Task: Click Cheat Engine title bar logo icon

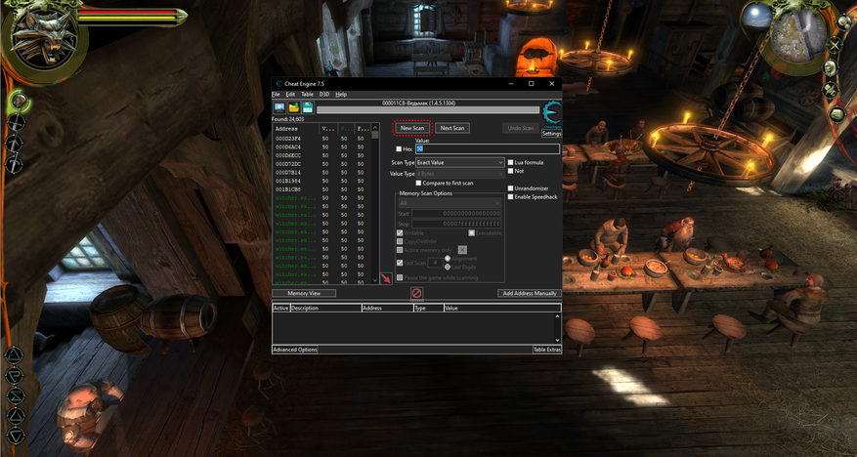Action: click(279, 84)
